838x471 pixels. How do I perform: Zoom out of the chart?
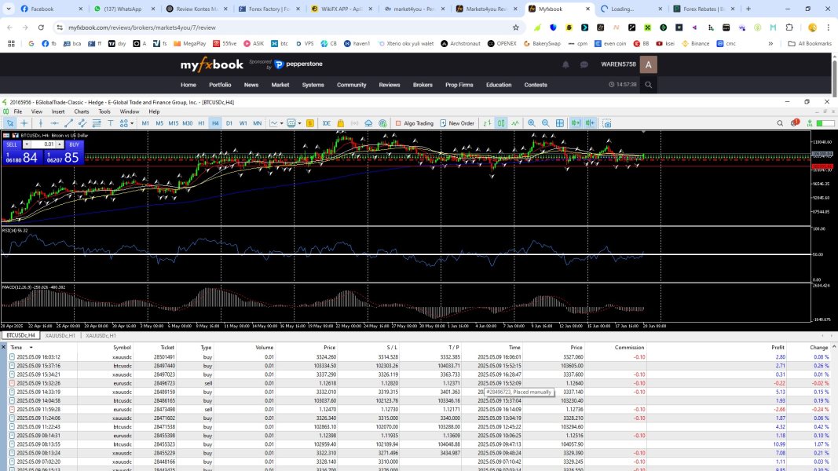pyautogui.click(x=545, y=123)
